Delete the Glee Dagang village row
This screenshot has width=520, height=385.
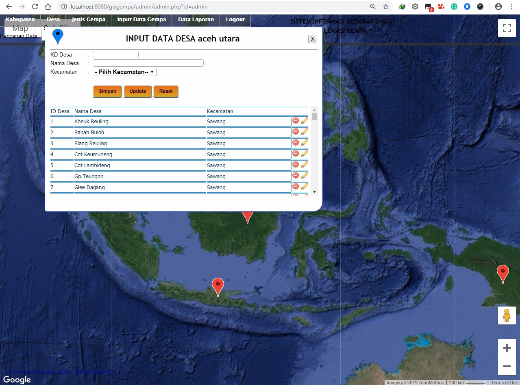pos(296,186)
